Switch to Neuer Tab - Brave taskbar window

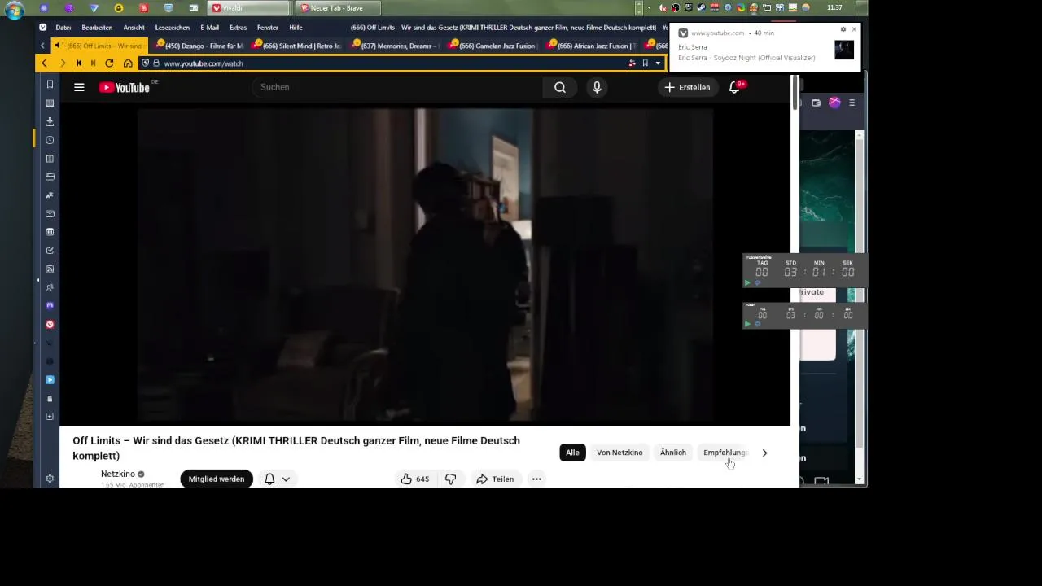tap(335, 8)
